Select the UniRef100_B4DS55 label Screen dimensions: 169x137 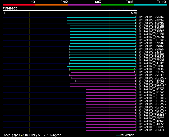152,124
